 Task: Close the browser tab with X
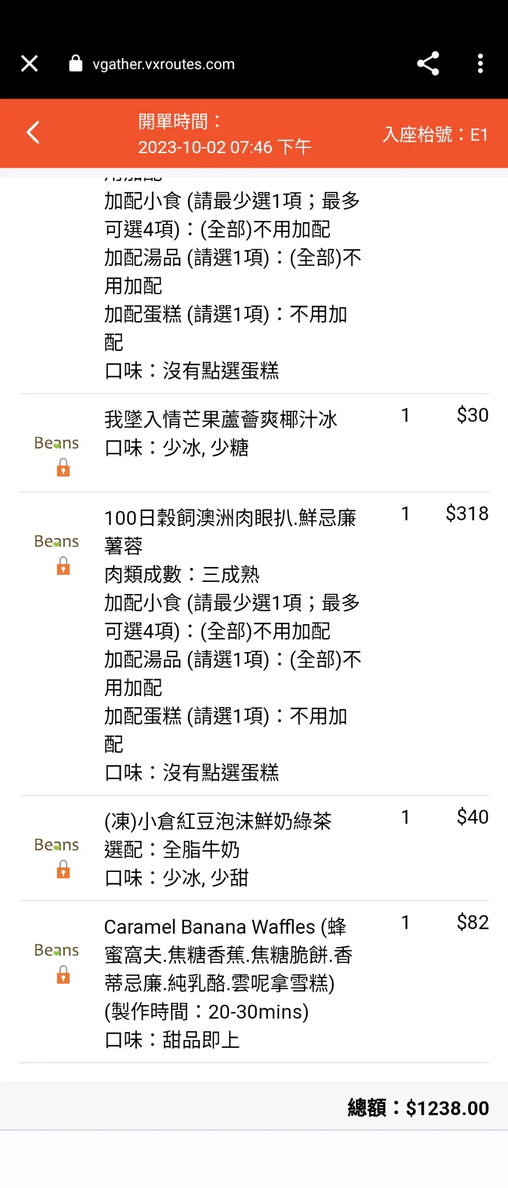pos(30,64)
